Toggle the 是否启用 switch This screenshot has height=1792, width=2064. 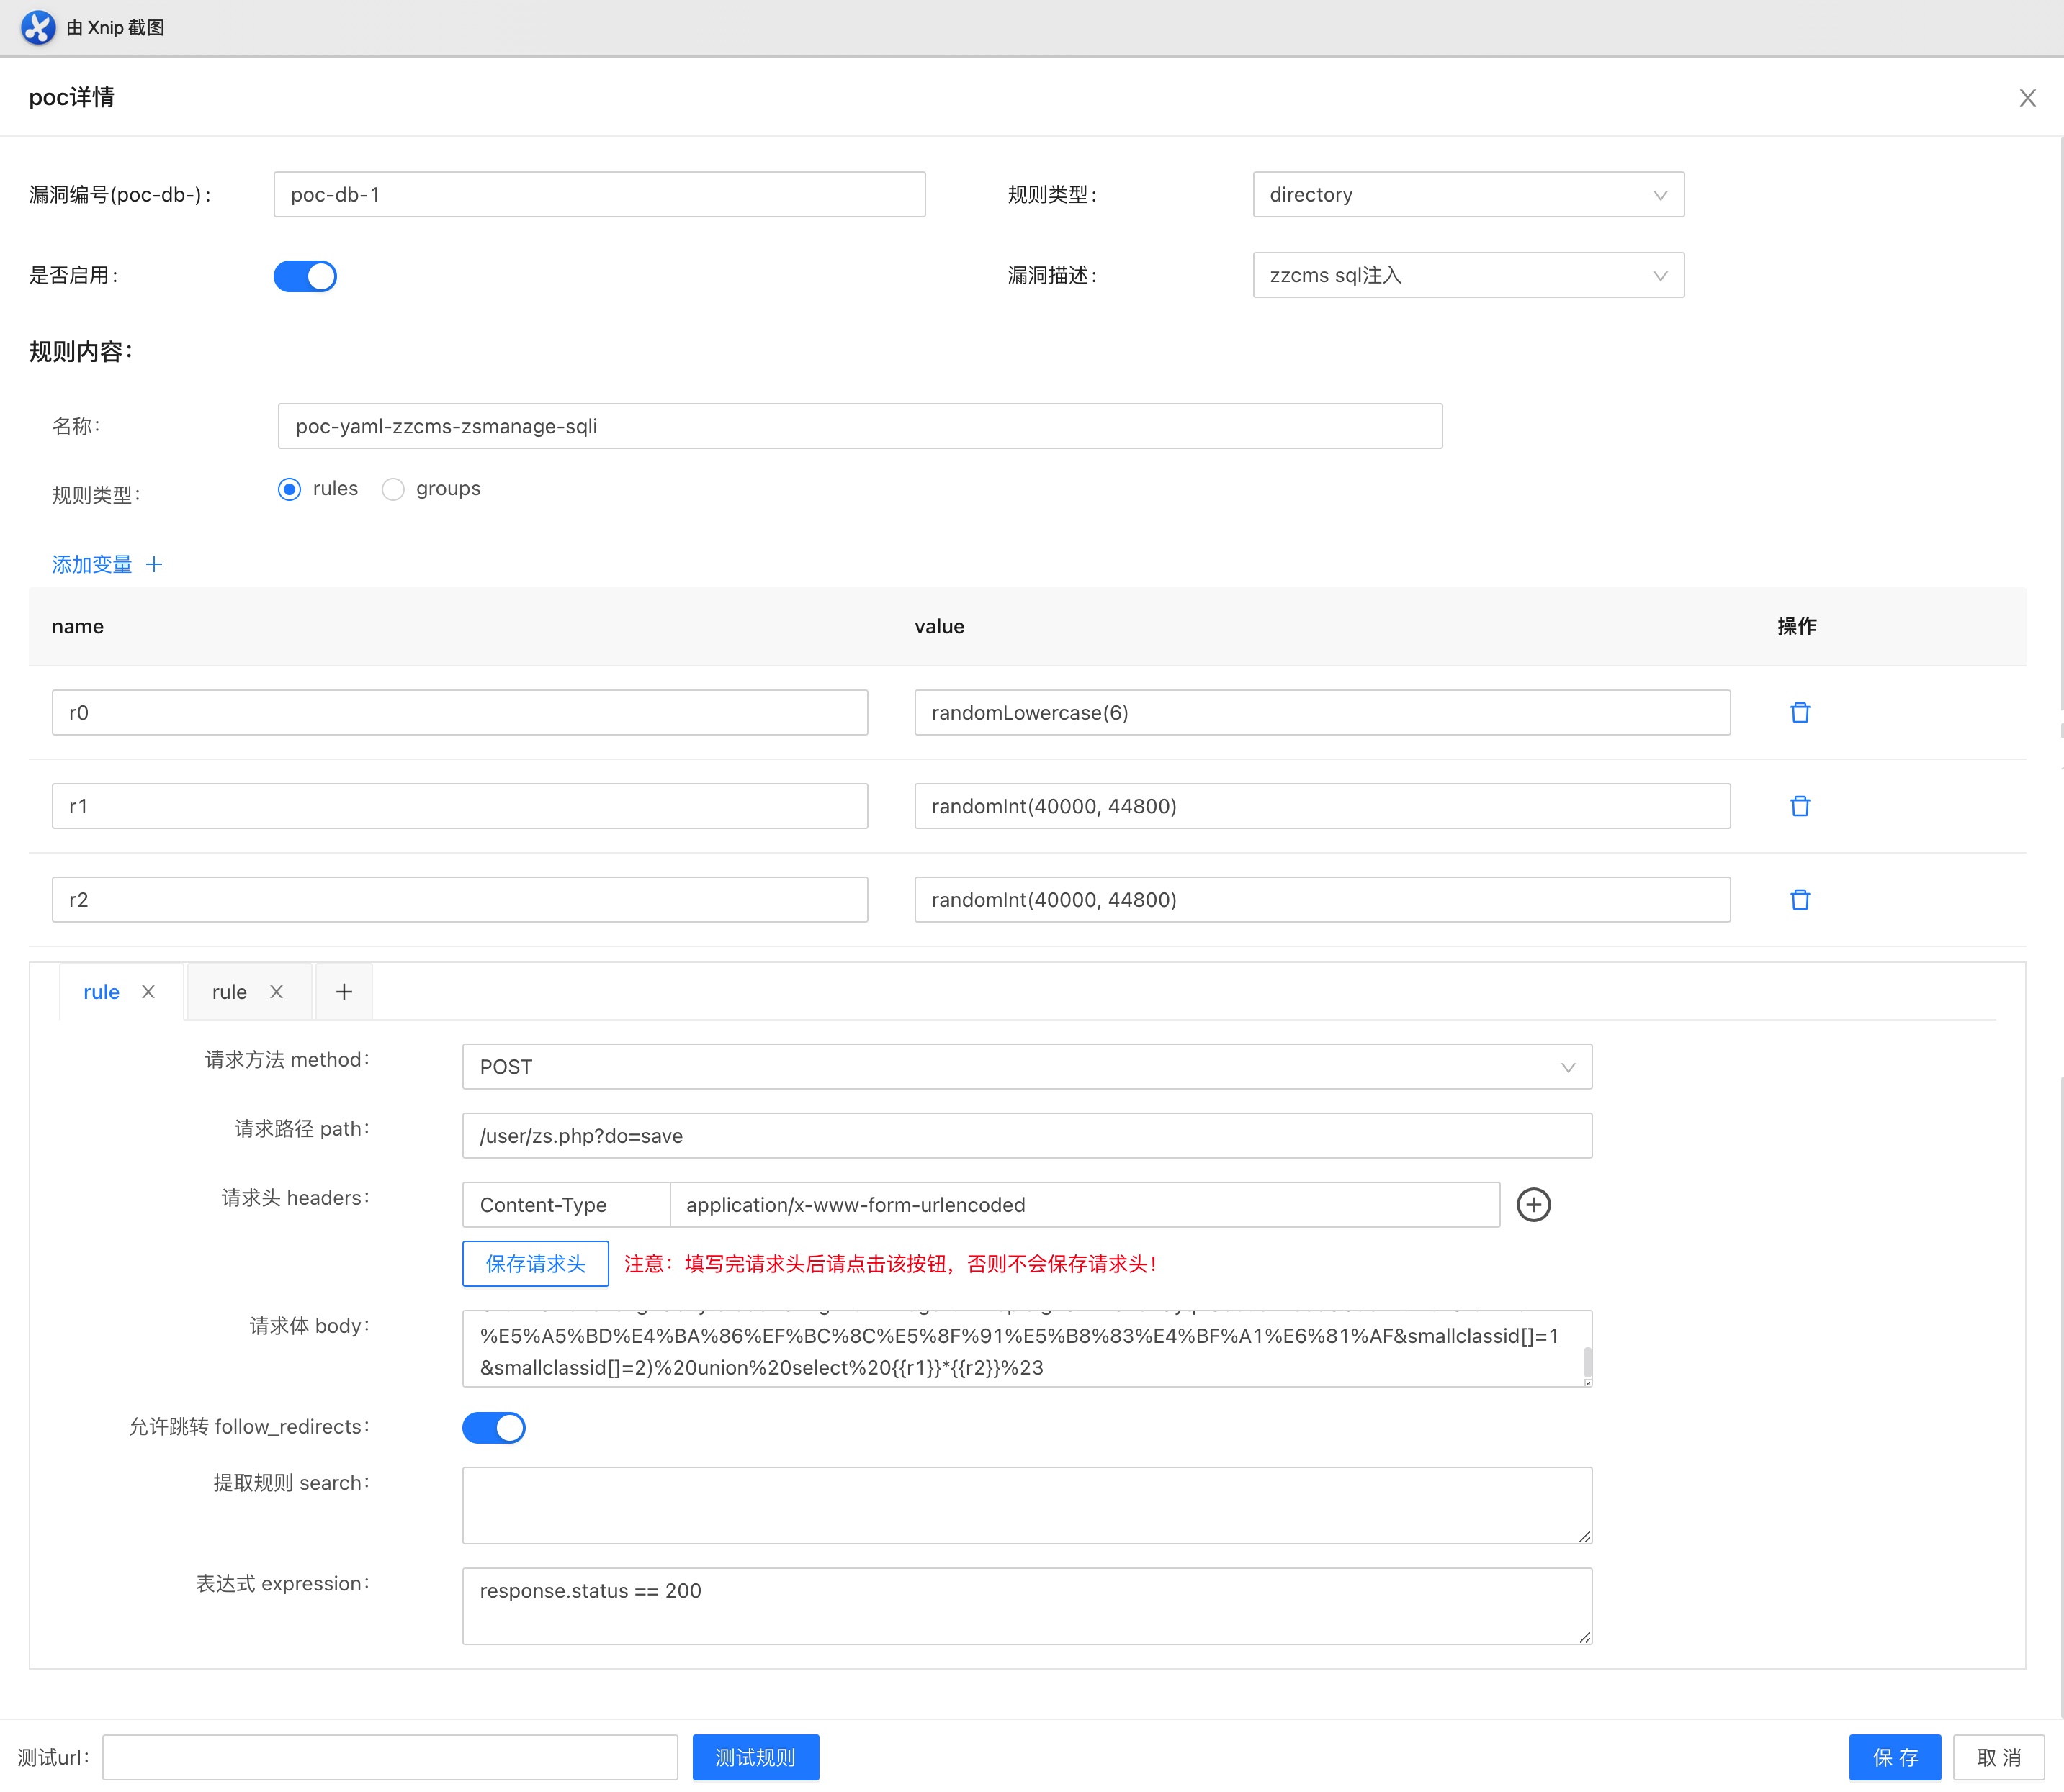[305, 276]
